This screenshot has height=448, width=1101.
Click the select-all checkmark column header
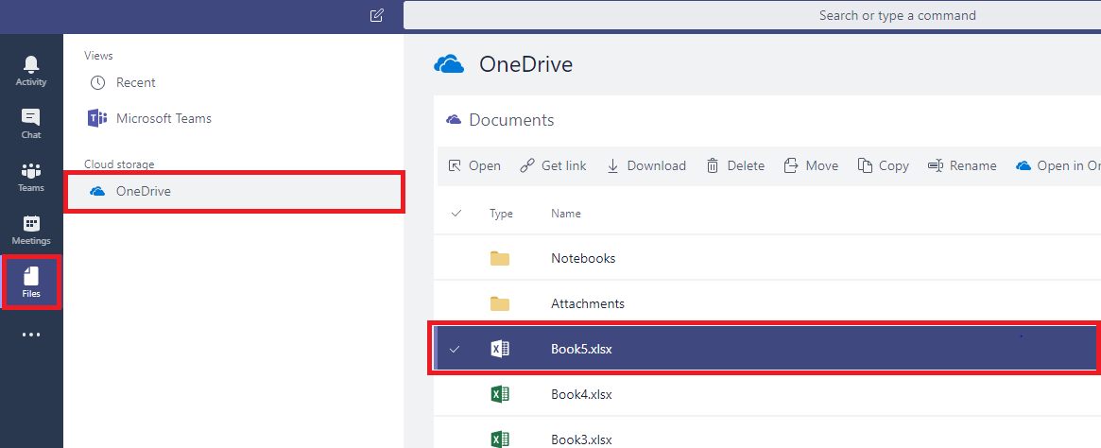coord(456,214)
